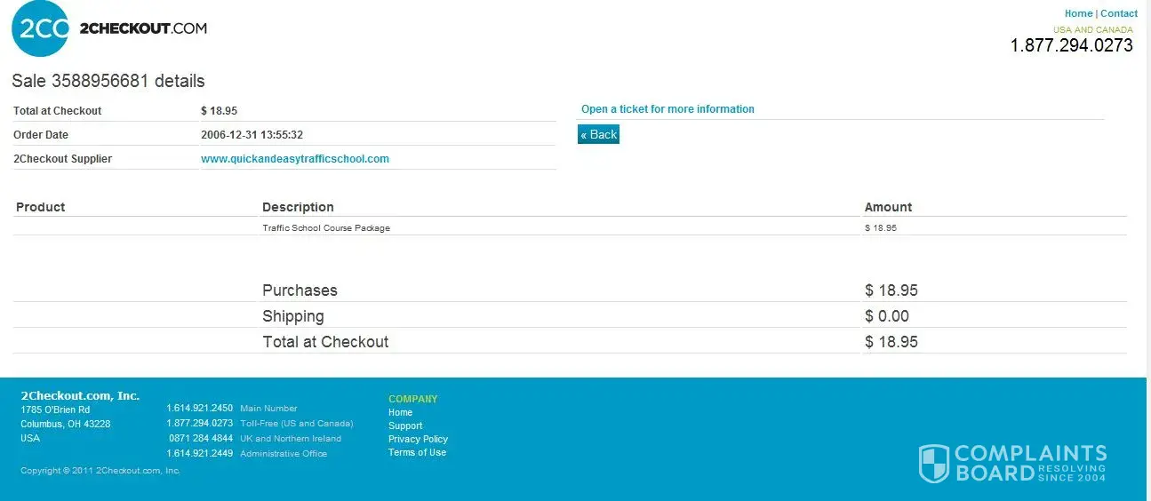Click the Product column header
This screenshot has height=501, width=1151.
pos(41,207)
